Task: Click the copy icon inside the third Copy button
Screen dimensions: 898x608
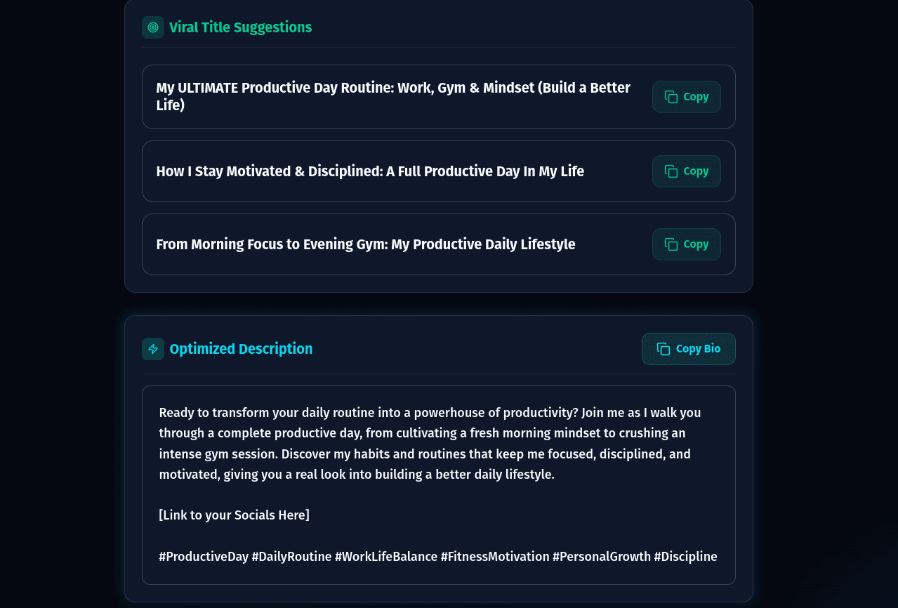Action: click(x=671, y=244)
